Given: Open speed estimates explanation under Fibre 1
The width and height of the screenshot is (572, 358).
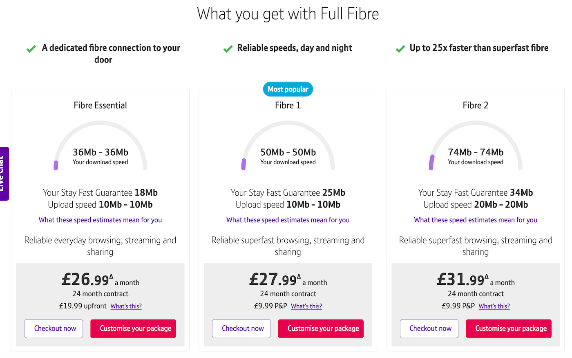Looking at the screenshot, I should coord(288,220).
